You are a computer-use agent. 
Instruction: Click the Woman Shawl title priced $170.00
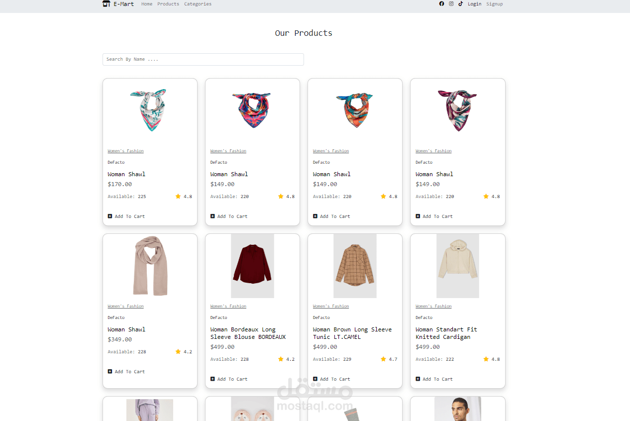tap(126, 174)
